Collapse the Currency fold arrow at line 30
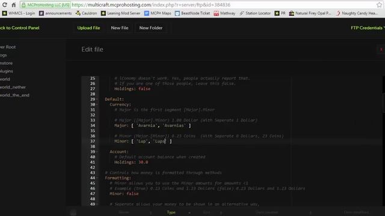 97,104
